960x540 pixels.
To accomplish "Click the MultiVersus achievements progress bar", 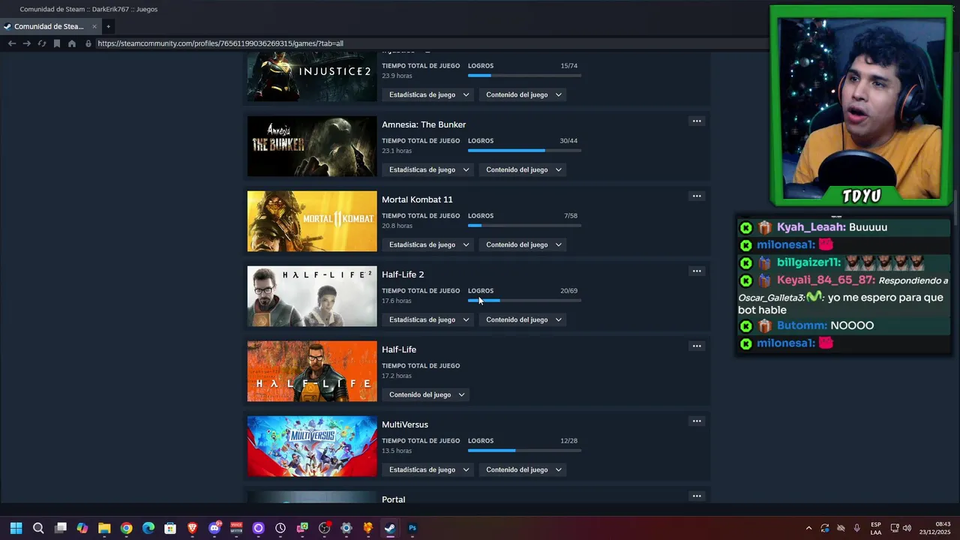I will click(x=524, y=451).
